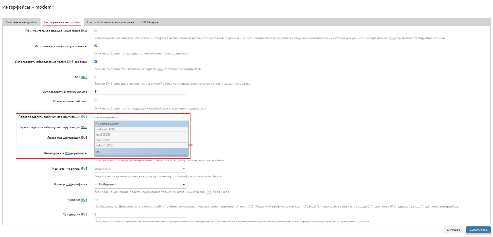The image size is (493, 237).
Task: Toggle use peer-advertised DNS servers checkbox
Action: tap(96, 61)
